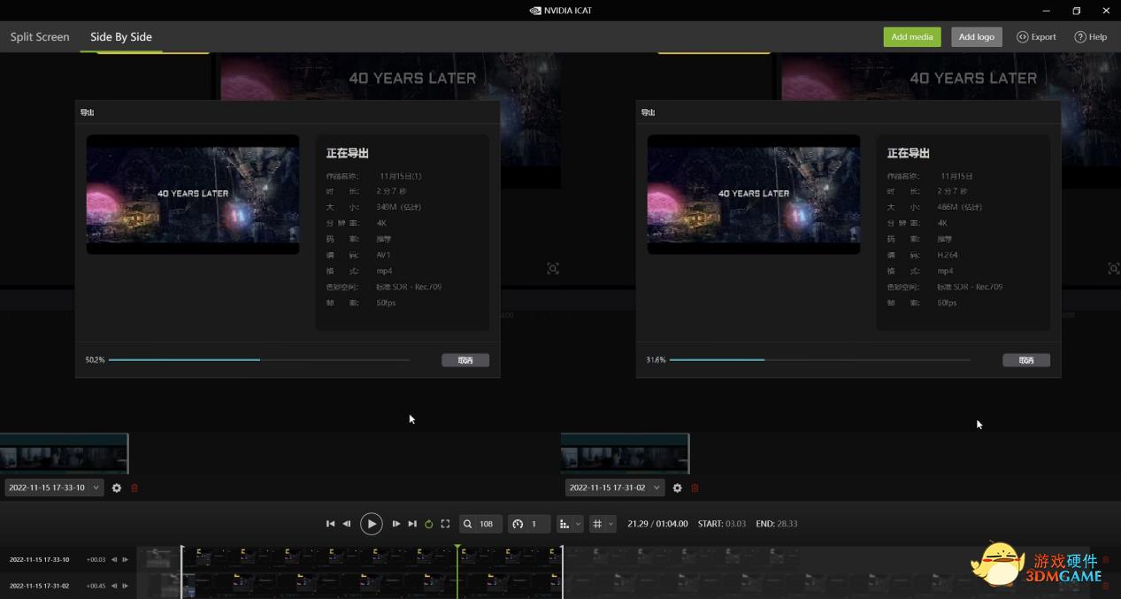1121x599 pixels.
Task: Open the clip settings gear for 17-33-10
Action: [x=117, y=488]
